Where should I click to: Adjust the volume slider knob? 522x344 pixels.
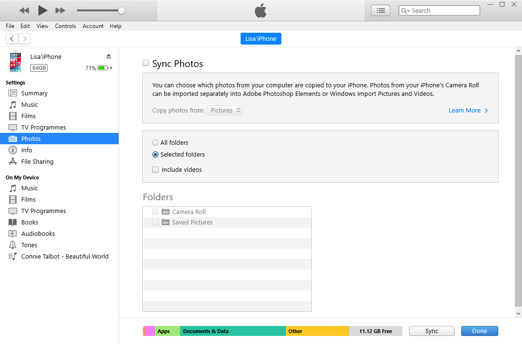click(x=121, y=10)
